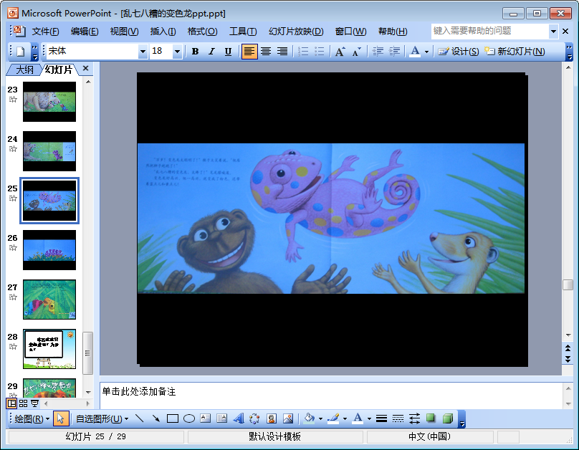This screenshot has height=450, width=579.
Task: Toggle bulleted list formatting
Action: (x=320, y=52)
